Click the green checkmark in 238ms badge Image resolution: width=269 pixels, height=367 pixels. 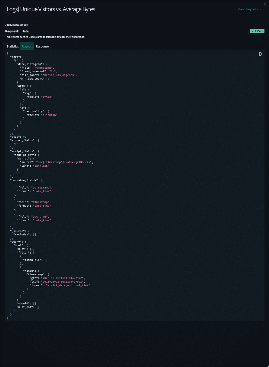click(253, 31)
